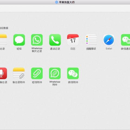Viewport: 130px width, 130px height.
Task: Click the Safari text label
Action: pyautogui.click(x=109, y=49)
